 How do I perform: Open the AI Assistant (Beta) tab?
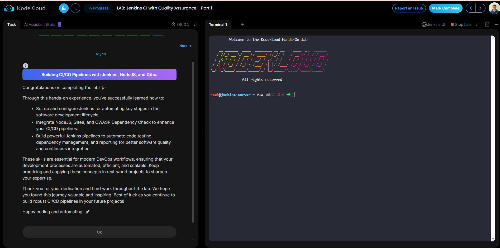pyautogui.click(x=42, y=24)
